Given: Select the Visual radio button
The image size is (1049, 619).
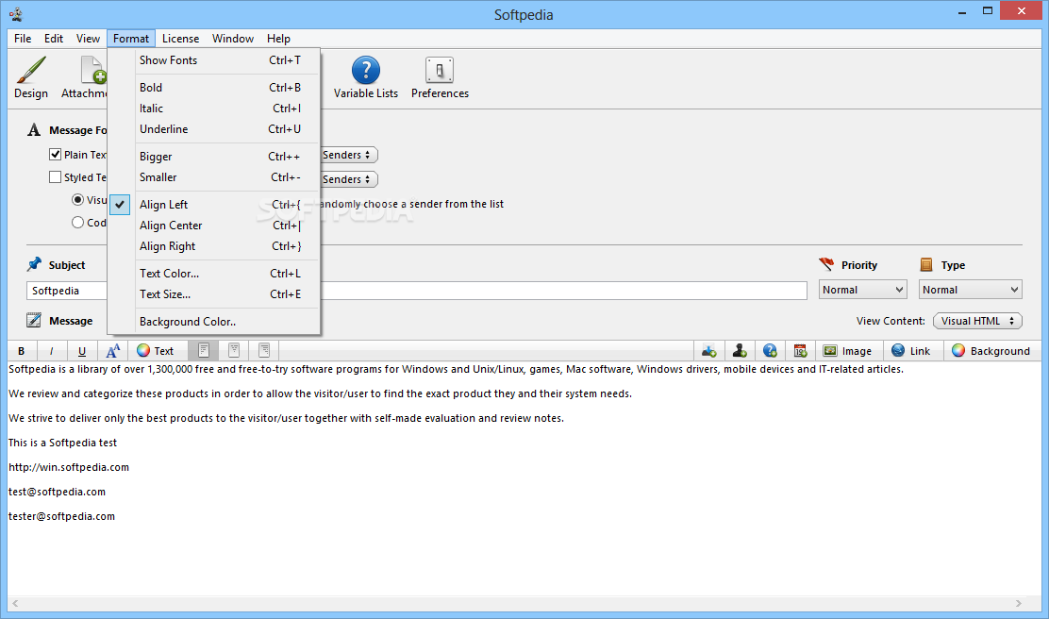Looking at the screenshot, I should tap(77, 199).
